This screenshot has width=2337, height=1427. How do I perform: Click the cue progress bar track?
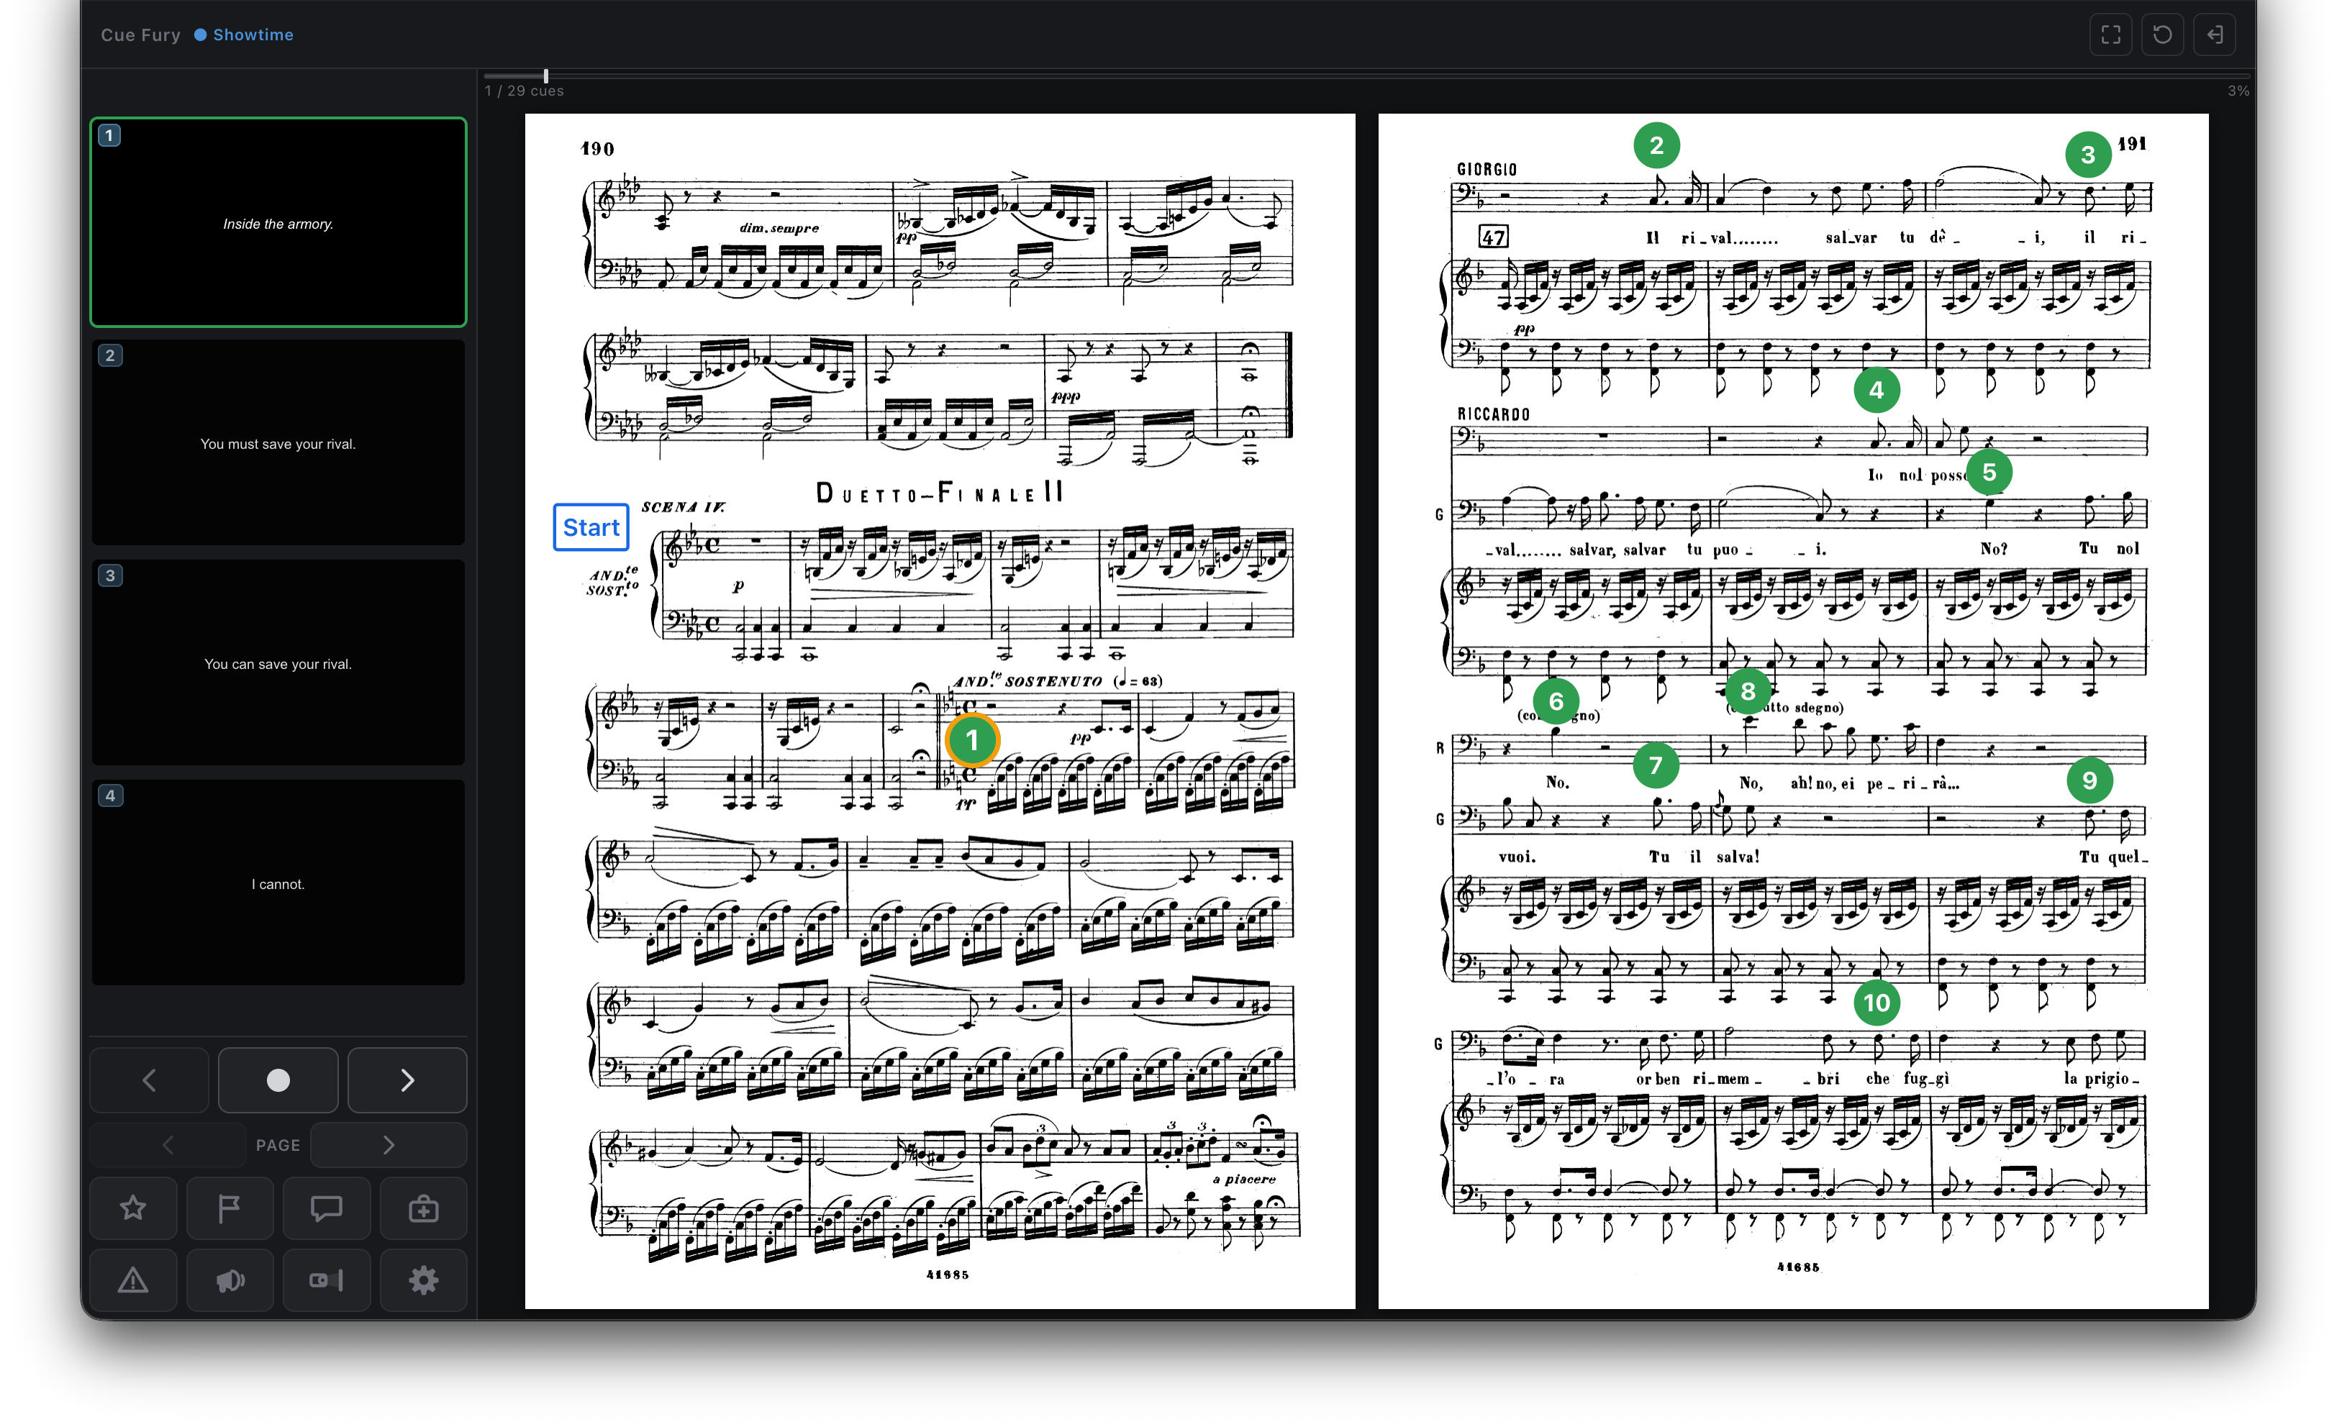pyautogui.click(x=1366, y=75)
